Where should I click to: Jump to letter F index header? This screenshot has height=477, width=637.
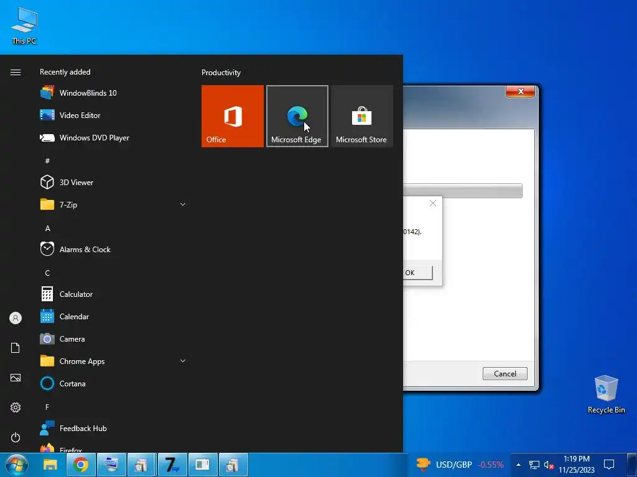click(47, 407)
